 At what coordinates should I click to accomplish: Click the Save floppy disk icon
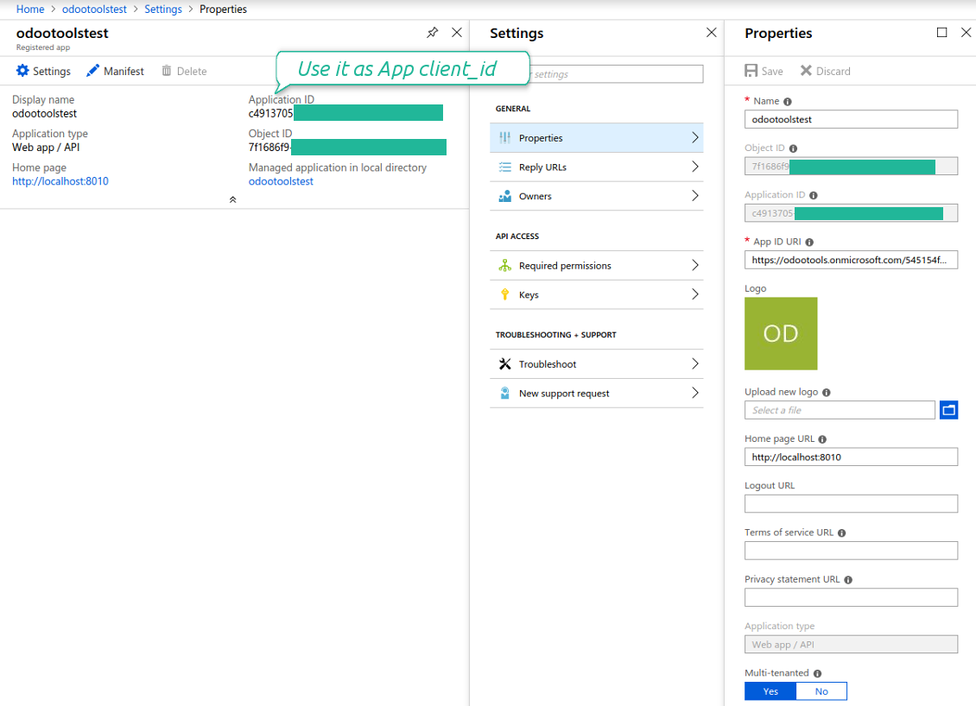751,71
